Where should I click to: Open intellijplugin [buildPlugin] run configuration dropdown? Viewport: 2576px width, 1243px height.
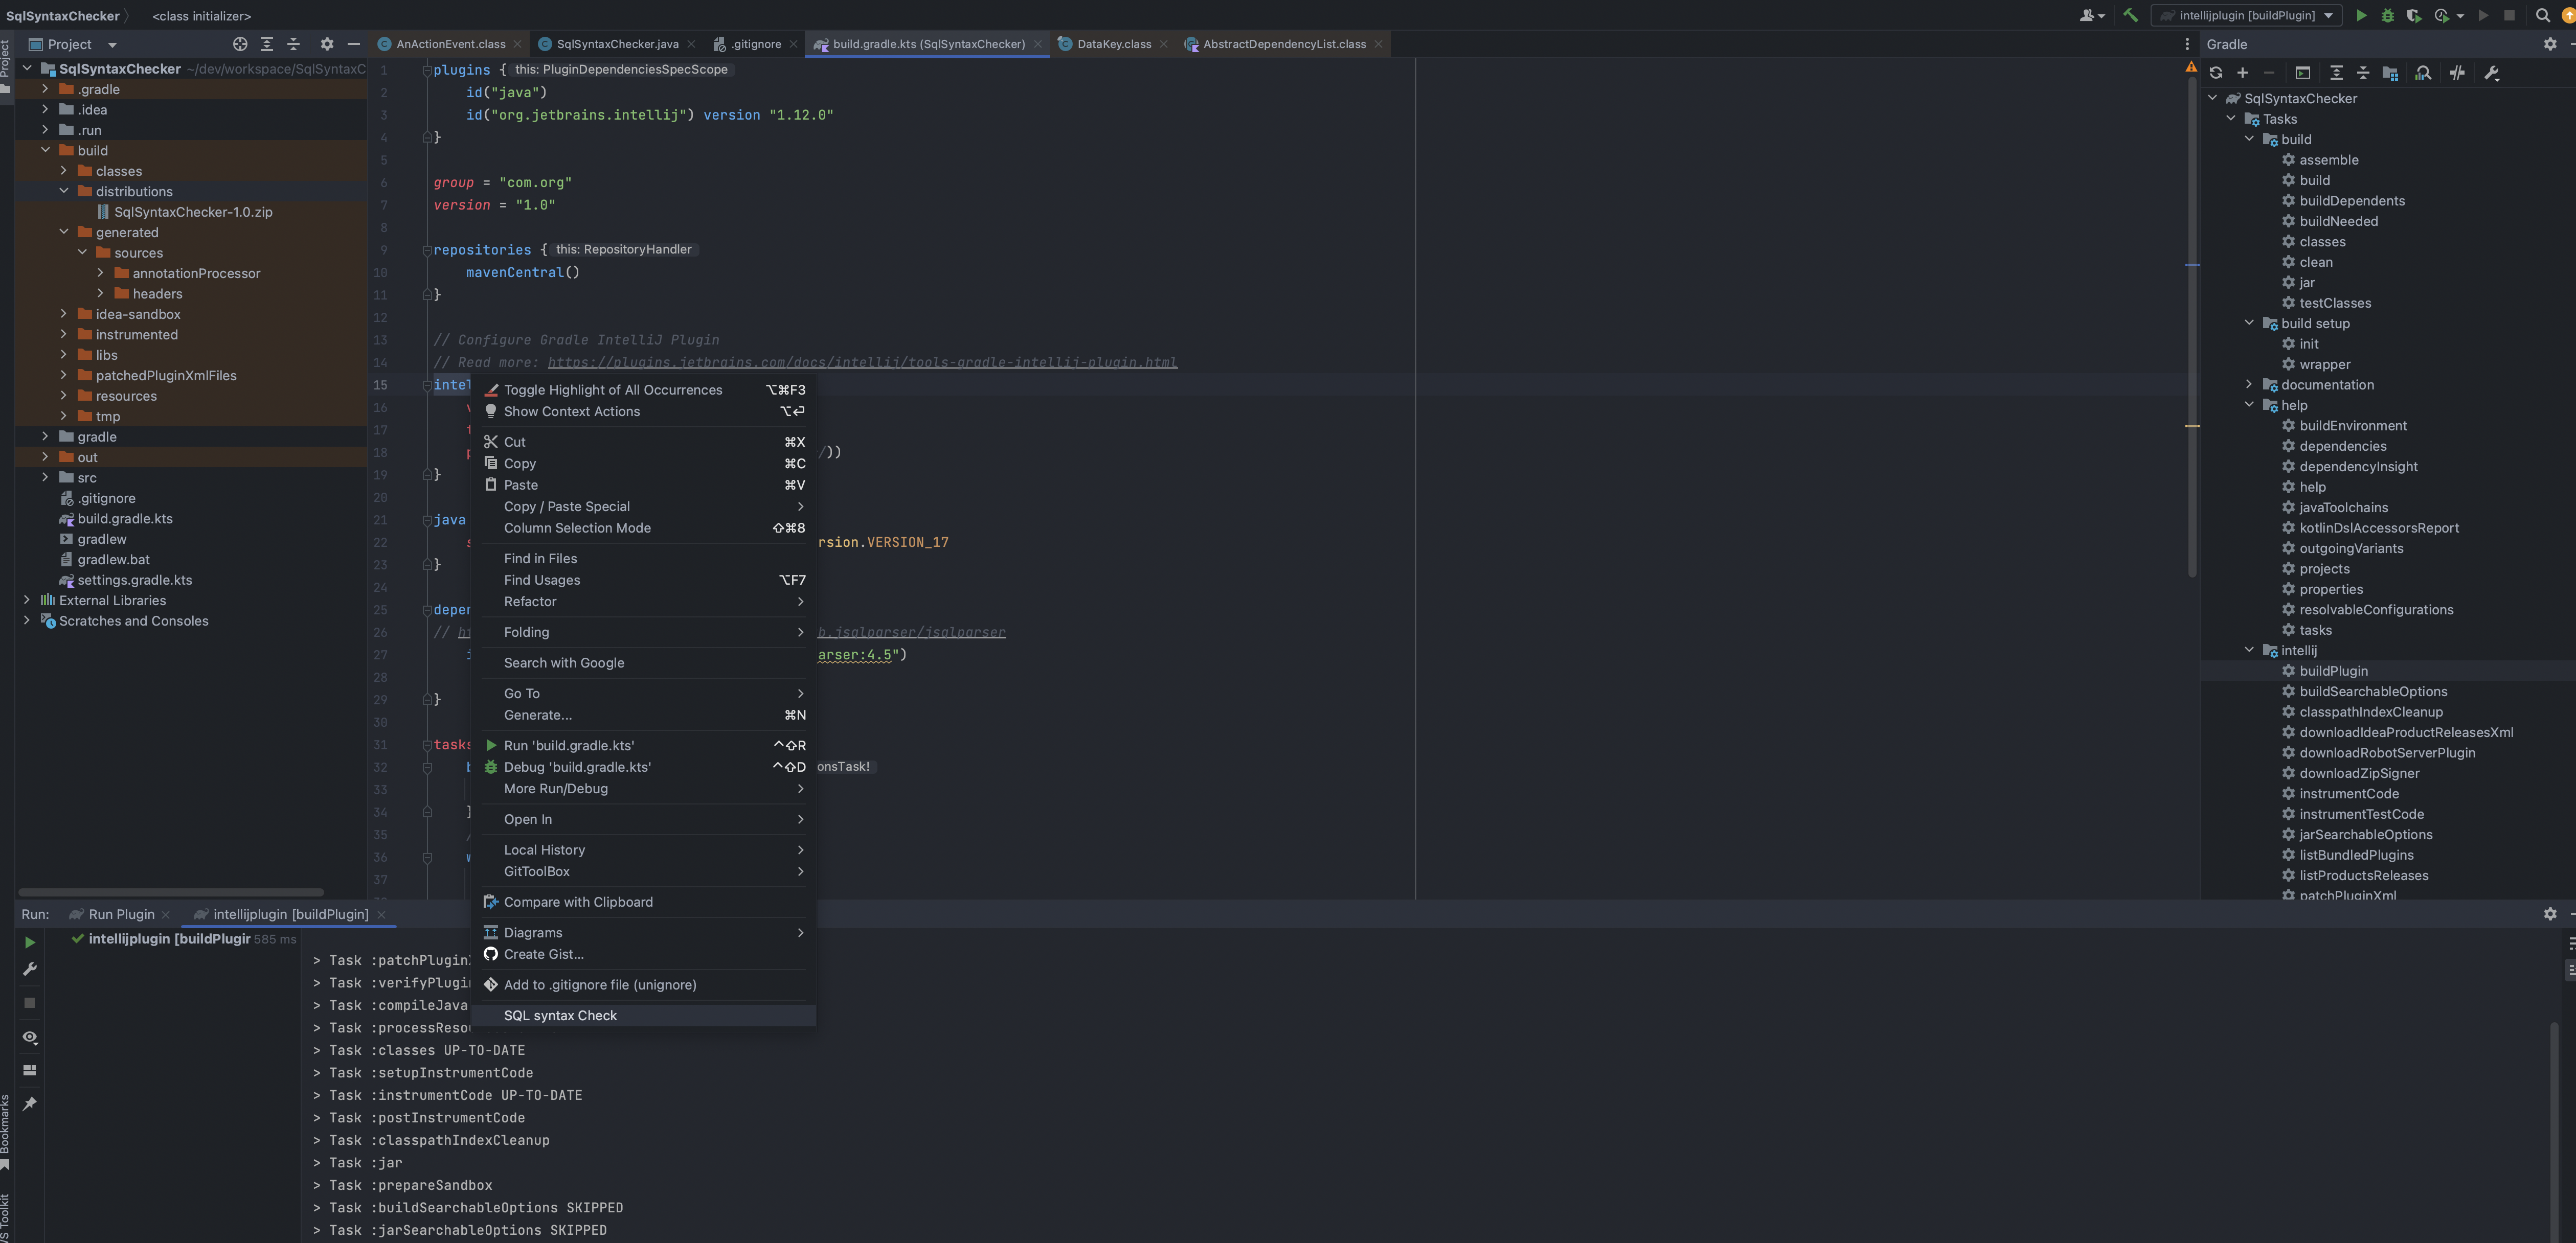[x=2246, y=15]
